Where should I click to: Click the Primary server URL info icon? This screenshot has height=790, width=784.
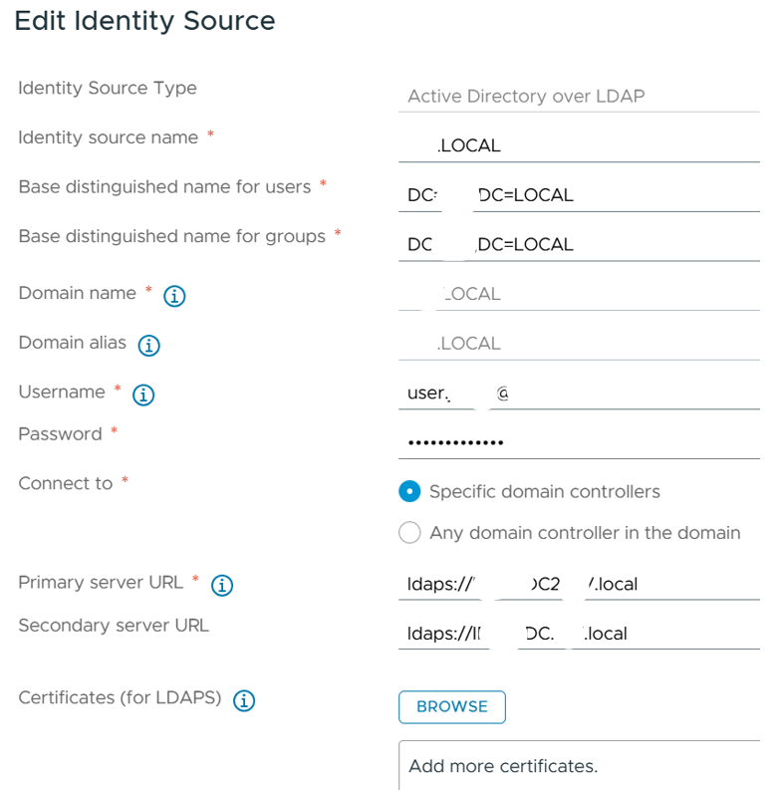[222, 585]
